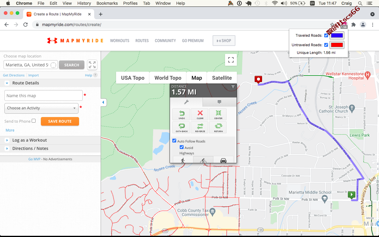
Task: Click the More link
Action: point(10,130)
